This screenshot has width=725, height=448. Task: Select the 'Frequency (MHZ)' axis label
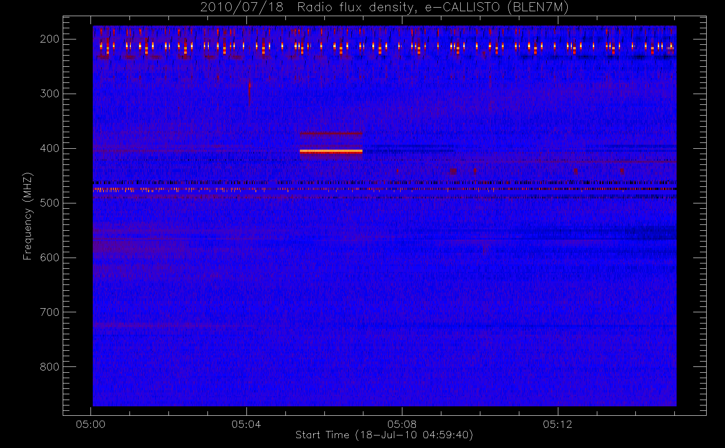(x=28, y=216)
